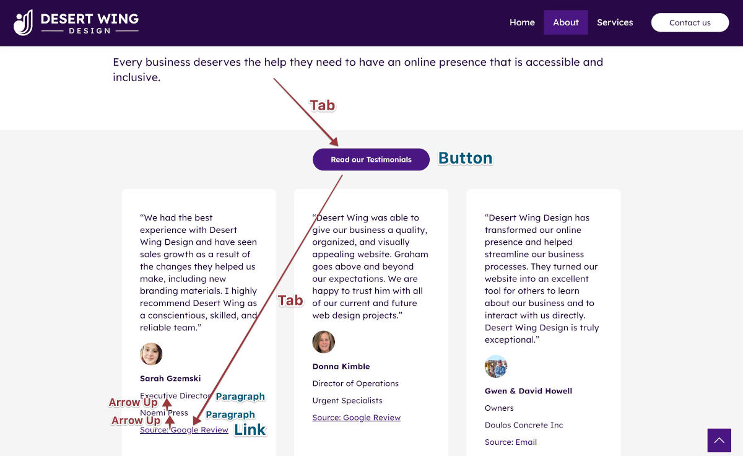This screenshot has width=743, height=456.
Task: Click the Doulos Concrete Inc text
Action: point(524,424)
